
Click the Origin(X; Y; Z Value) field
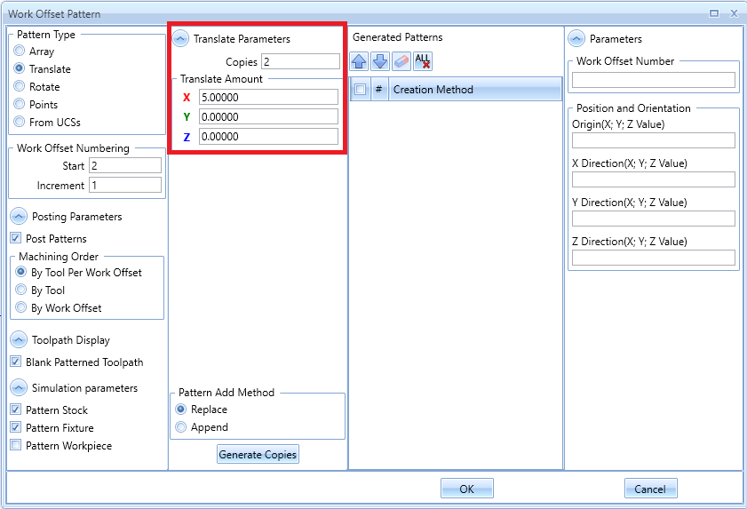[654, 140]
